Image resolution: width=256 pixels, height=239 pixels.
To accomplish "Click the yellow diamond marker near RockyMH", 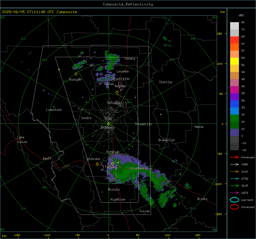I will point(76,74).
